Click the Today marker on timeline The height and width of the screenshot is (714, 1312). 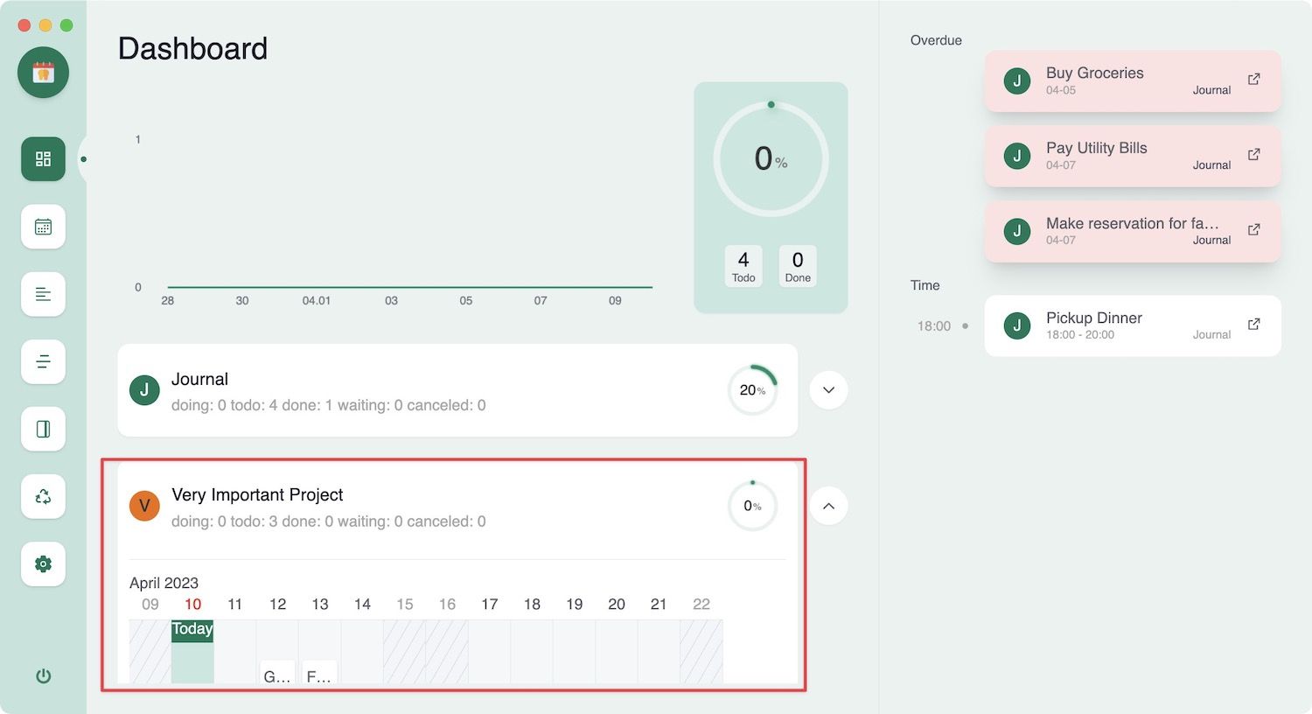192,629
